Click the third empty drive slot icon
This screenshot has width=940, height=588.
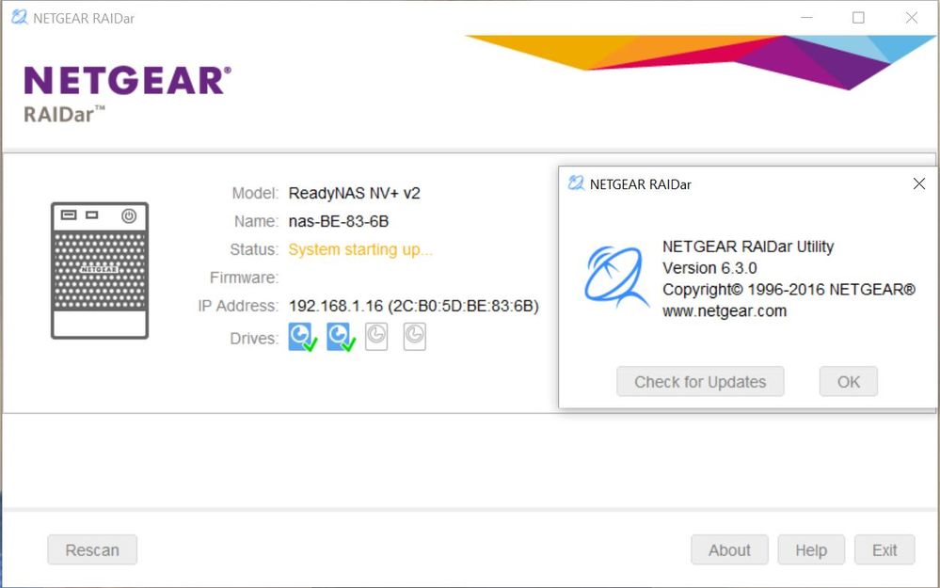pos(376,336)
